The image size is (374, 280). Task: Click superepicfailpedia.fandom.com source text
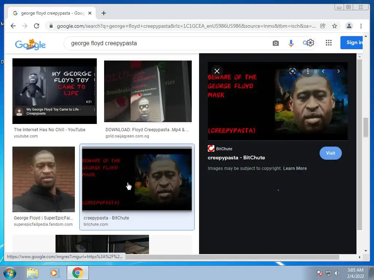point(43,224)
